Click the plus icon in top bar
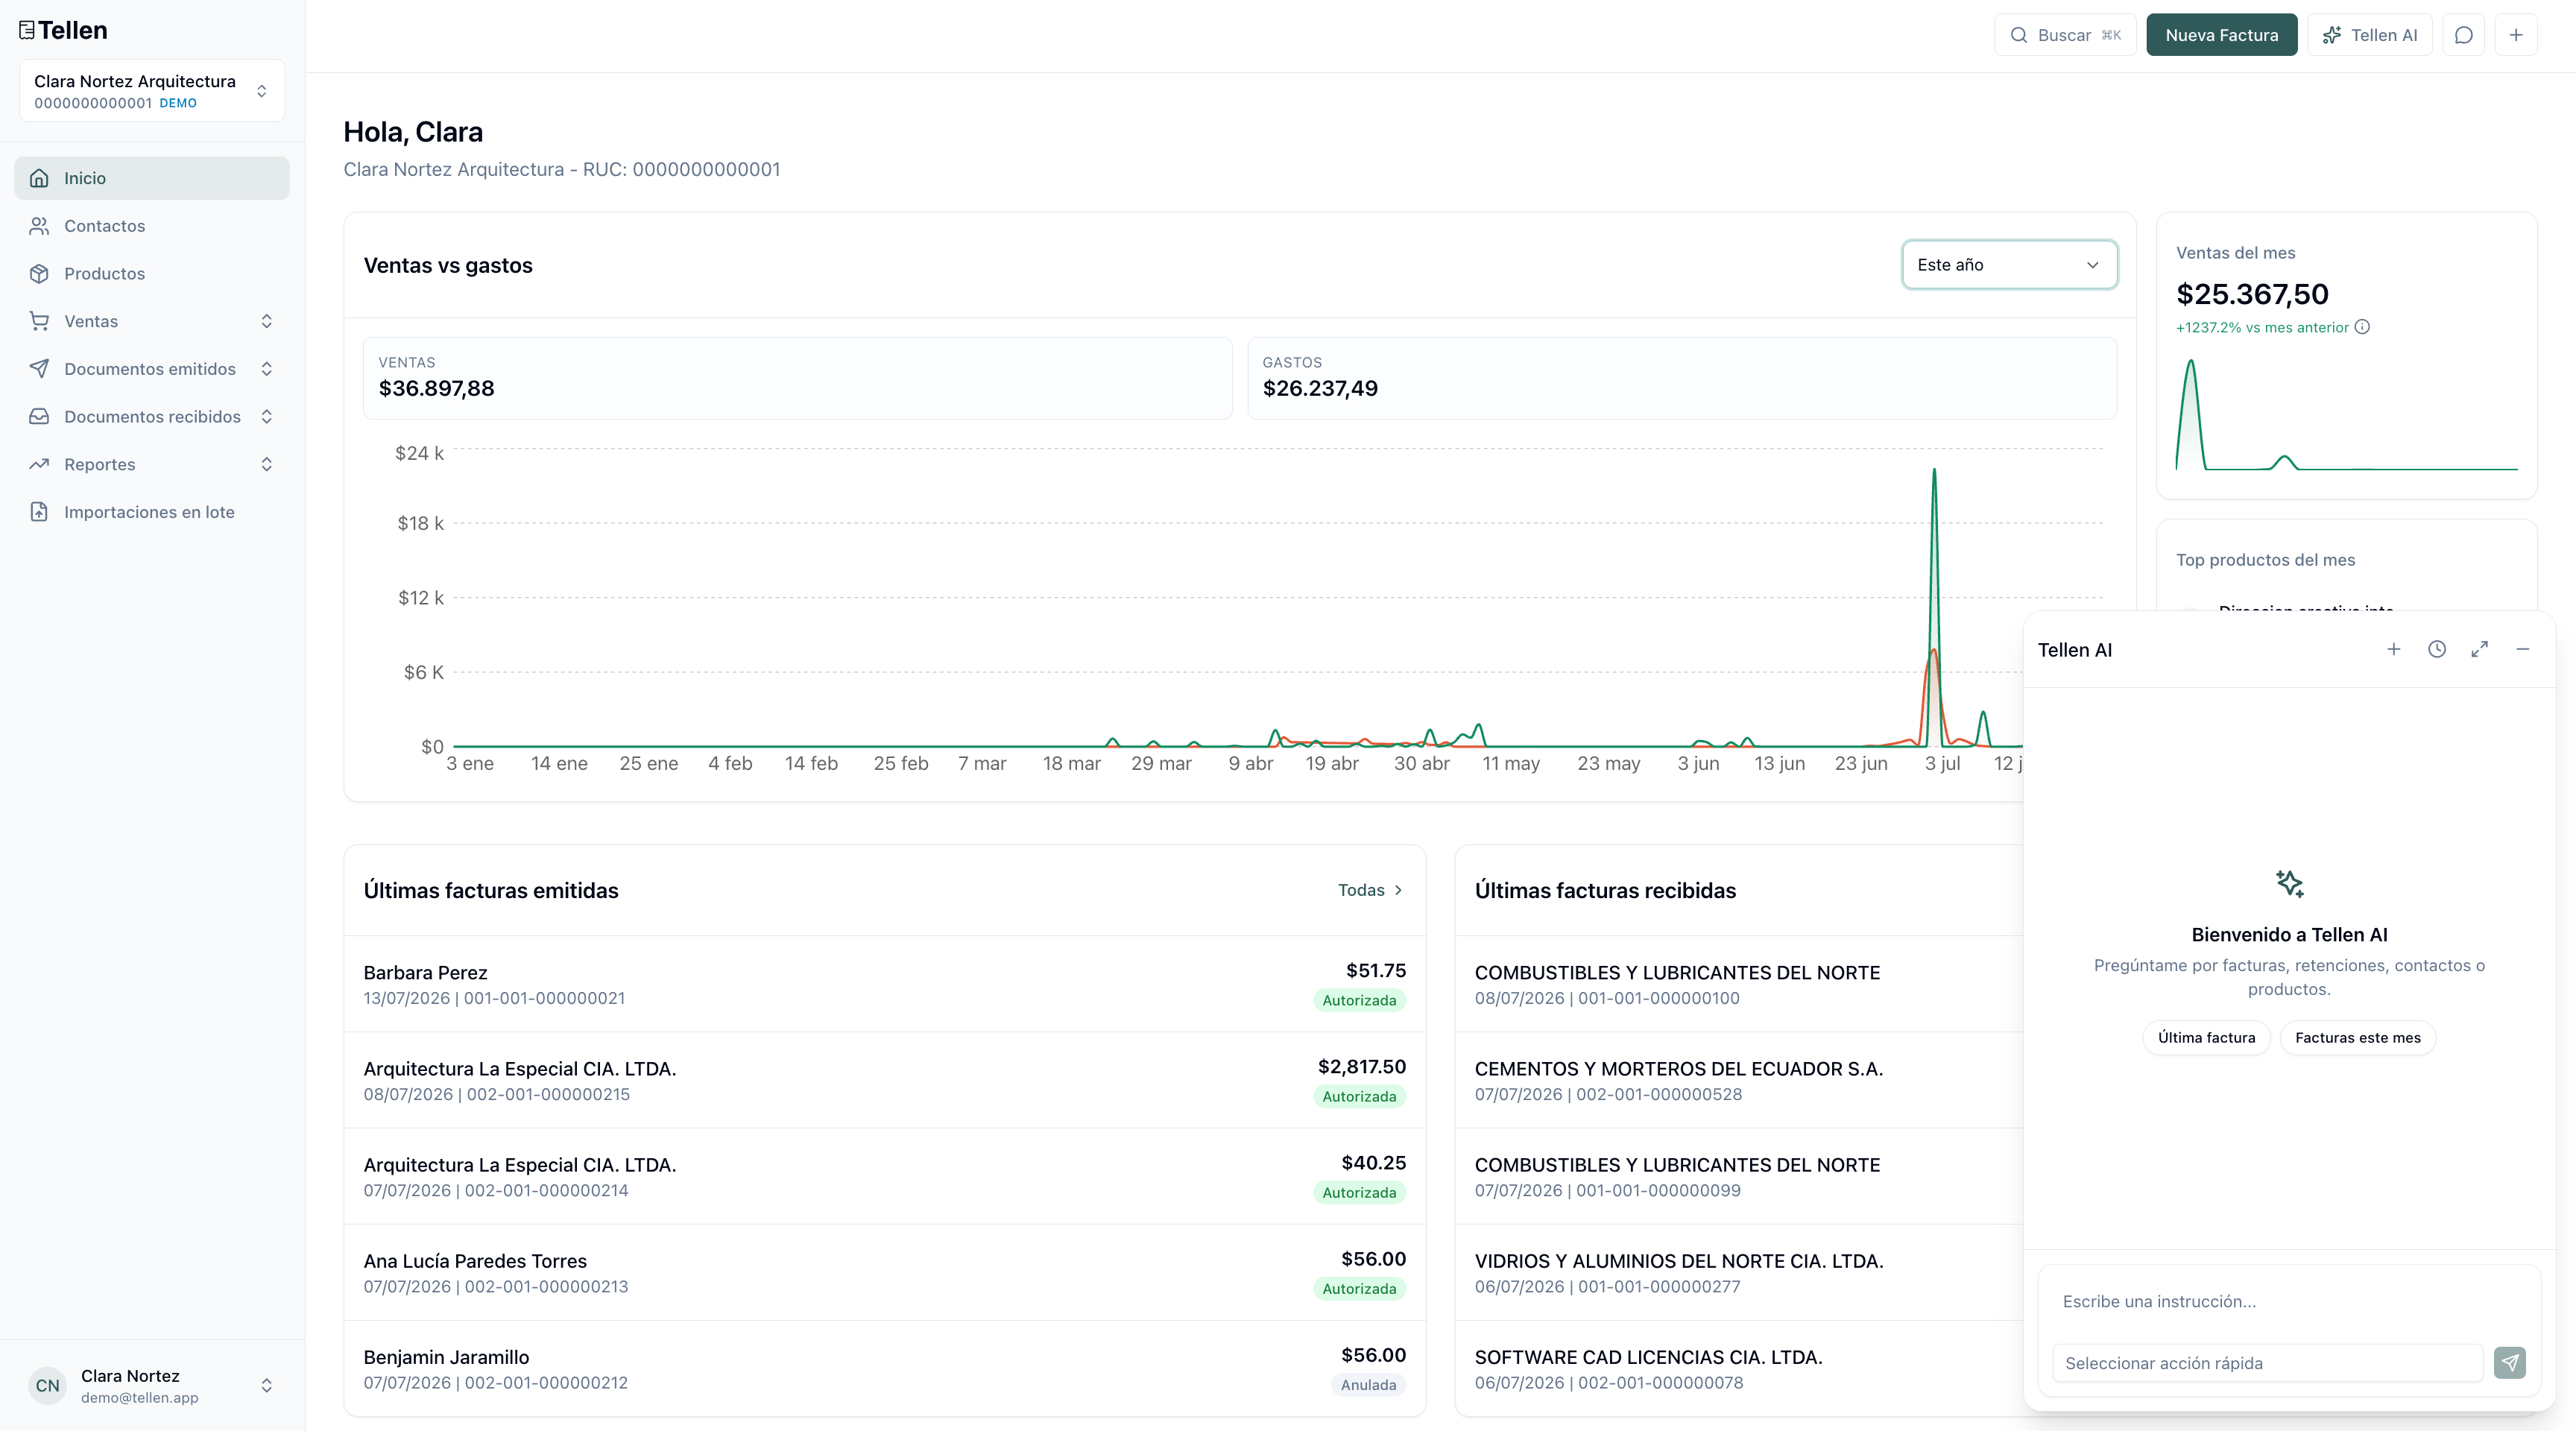This screenshot has height=1431, width=2576. pos(2516,35)
